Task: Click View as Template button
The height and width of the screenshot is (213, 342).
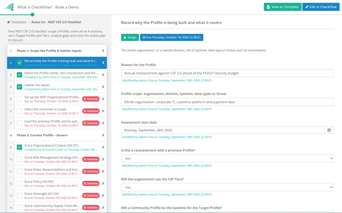Action: pos(283,7)
